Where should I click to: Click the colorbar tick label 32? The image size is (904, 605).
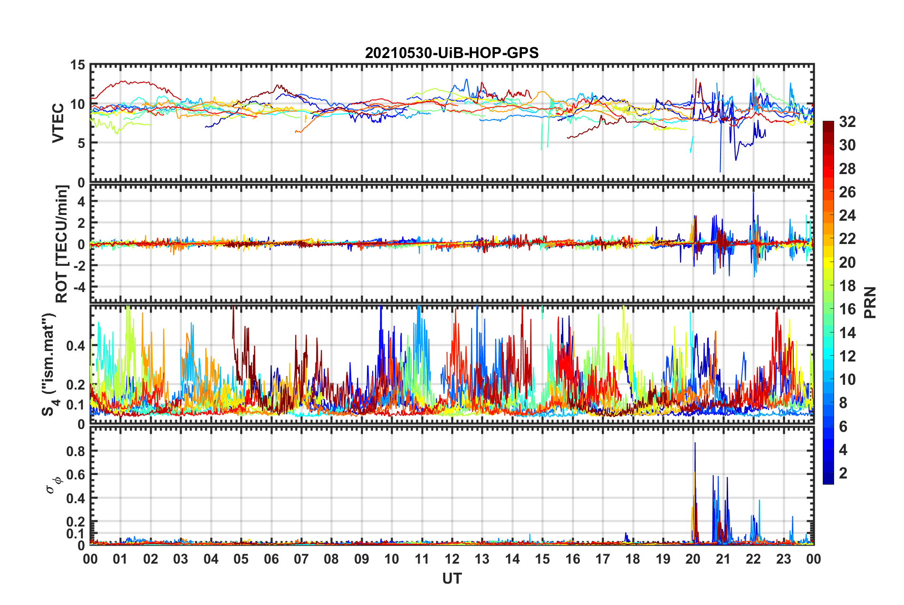(x=847, y=122)
